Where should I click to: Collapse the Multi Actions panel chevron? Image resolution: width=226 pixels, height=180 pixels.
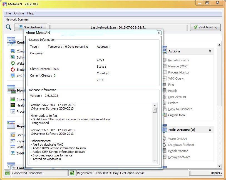[210, 130]
